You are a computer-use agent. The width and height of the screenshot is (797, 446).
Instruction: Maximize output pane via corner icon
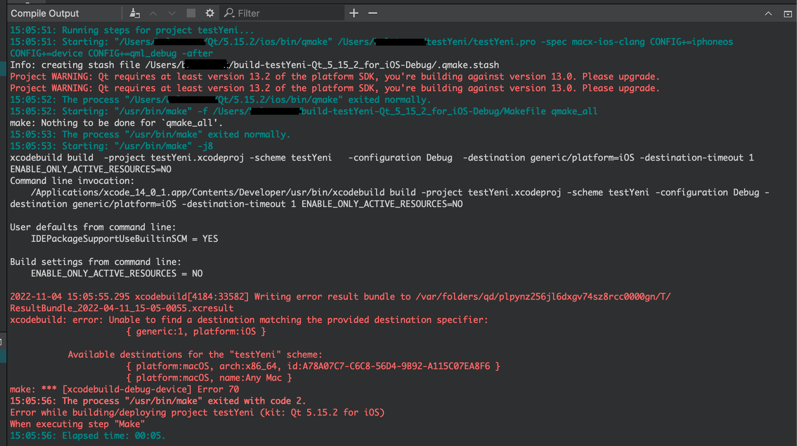click(788, 14)
